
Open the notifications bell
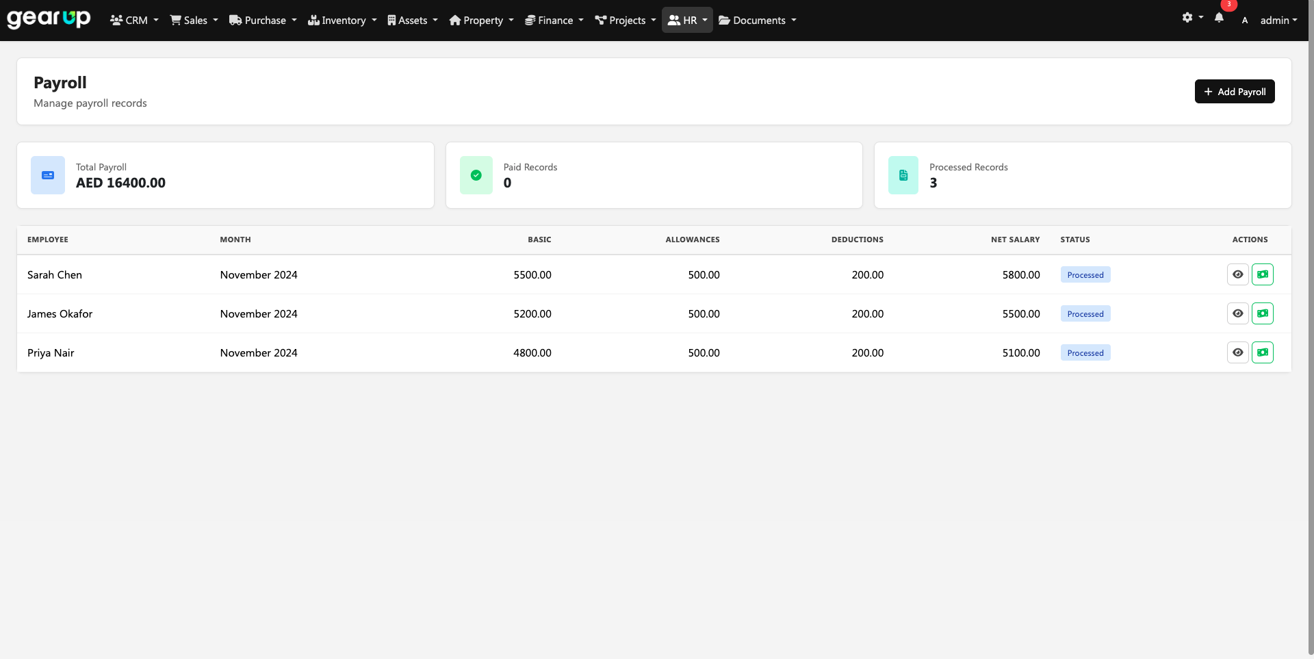pos(1219,18)
